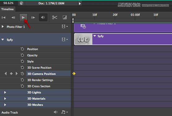
Task: Add keyframe diamond for 3D Camera Position
Action: pos(11,74)
